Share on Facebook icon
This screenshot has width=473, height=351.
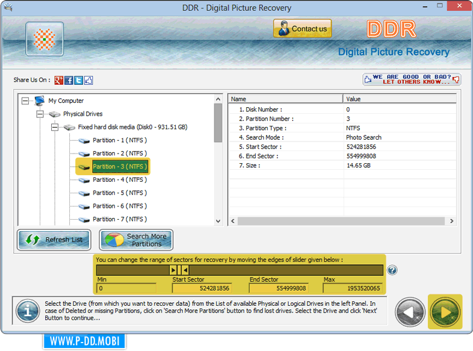(69, 80)
